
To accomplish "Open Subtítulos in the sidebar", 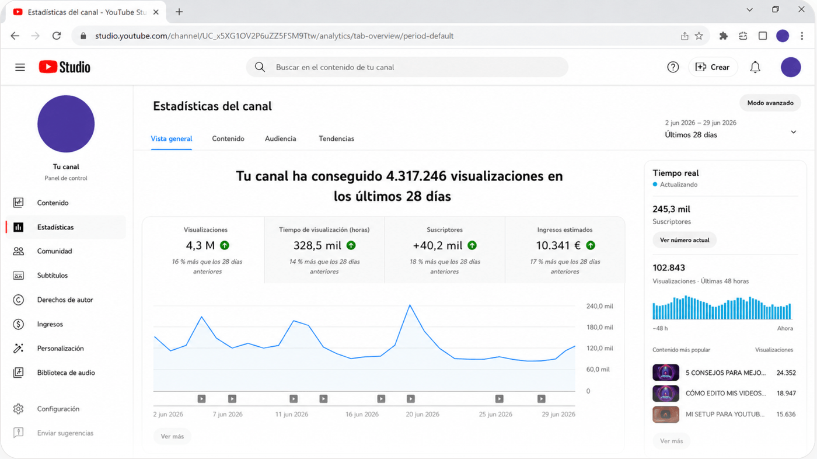I will click(65, 275).
